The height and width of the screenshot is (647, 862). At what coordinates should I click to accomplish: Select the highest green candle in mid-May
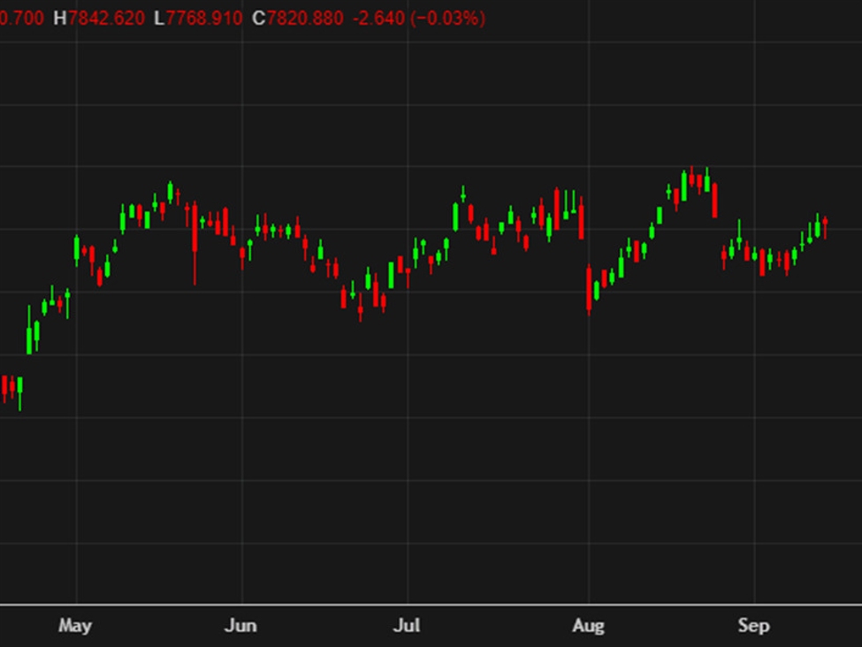[x=171, y=191]
